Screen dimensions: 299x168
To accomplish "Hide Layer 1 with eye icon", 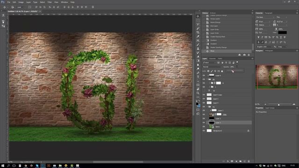I will 204,123.
